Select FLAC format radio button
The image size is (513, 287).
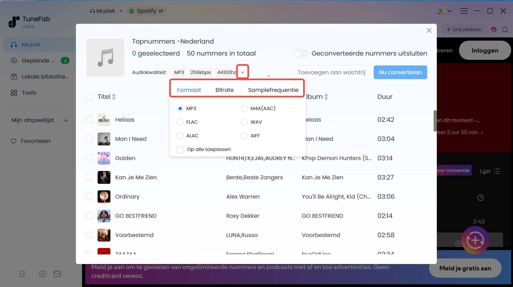coord(180,122)
